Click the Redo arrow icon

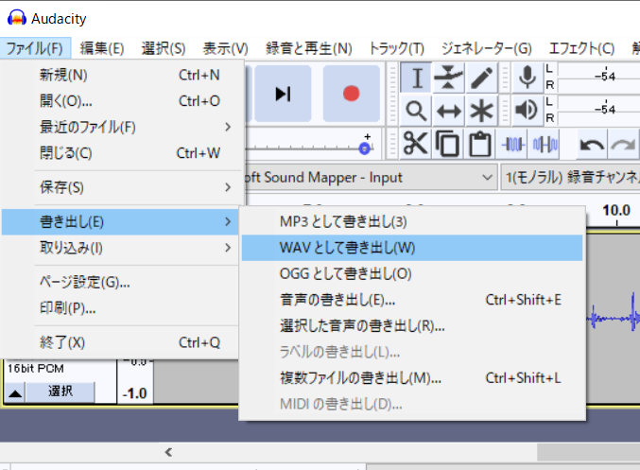[x=623, y=144]
